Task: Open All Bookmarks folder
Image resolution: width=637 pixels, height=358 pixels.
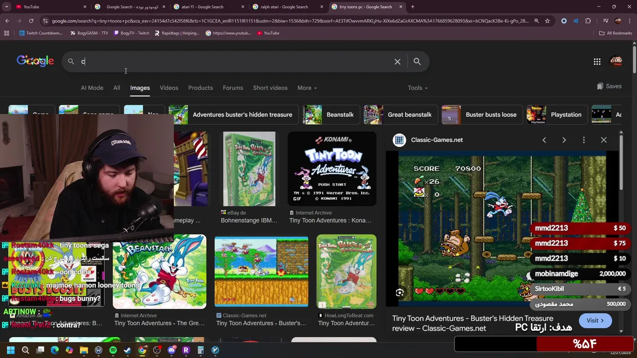Action: coord(615,33)
